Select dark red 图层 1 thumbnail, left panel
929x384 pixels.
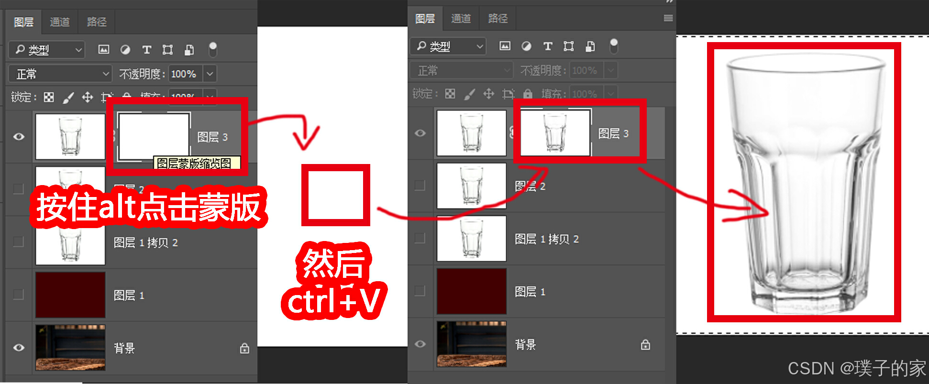tap(70, 295)
